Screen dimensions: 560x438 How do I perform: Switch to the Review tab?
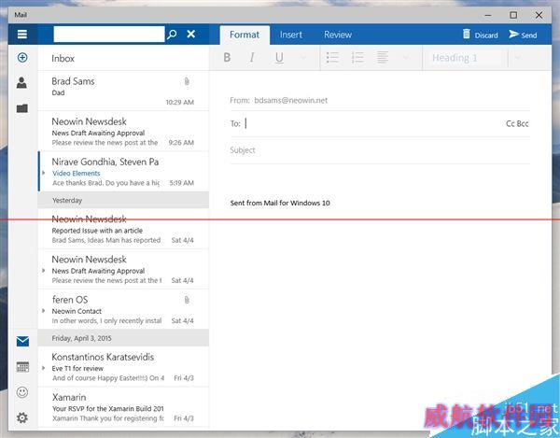[338, 35]
